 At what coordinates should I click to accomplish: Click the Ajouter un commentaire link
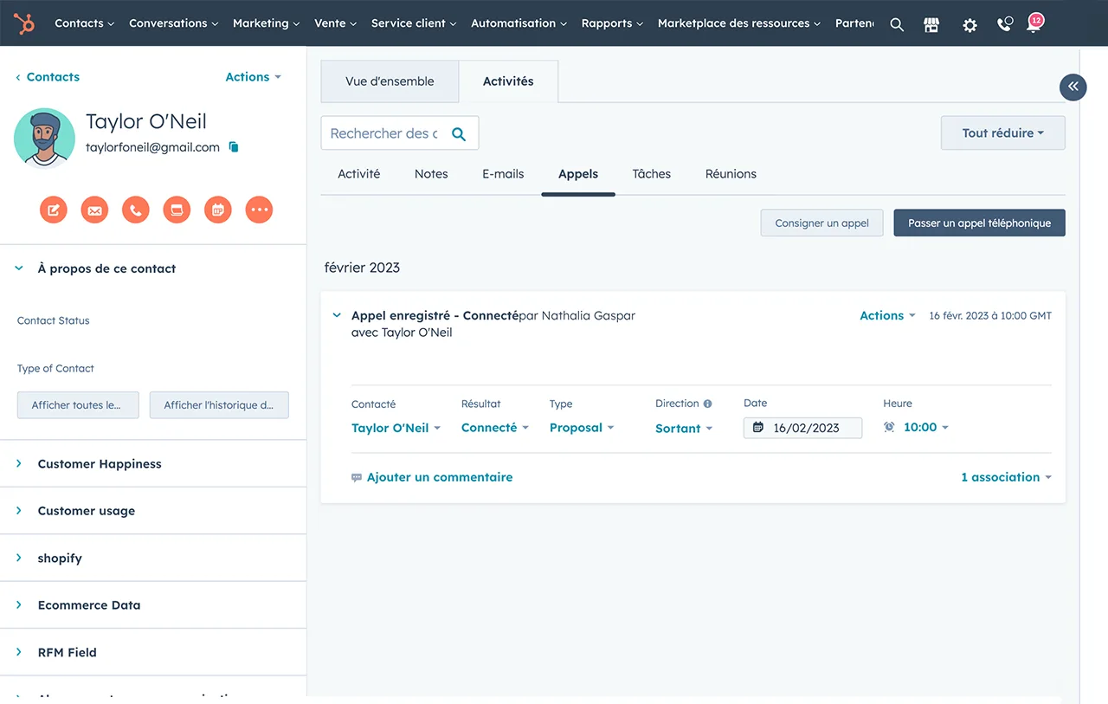(439, 477)
